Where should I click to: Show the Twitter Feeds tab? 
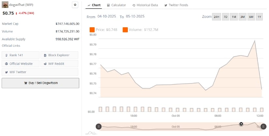176,5
